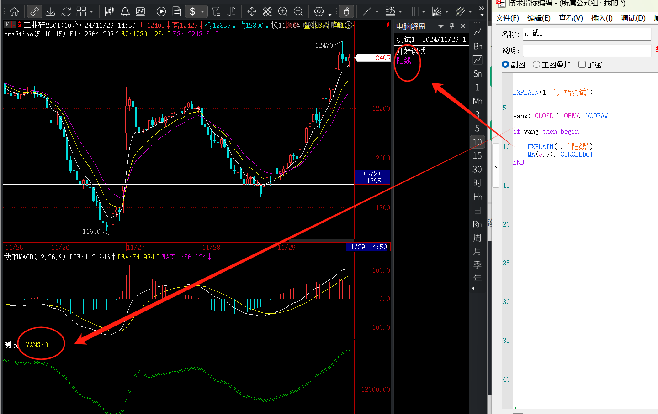This screenshot has width=658, height=414.
Task: Go to the Home icon in toolbar
Action: 14,11
